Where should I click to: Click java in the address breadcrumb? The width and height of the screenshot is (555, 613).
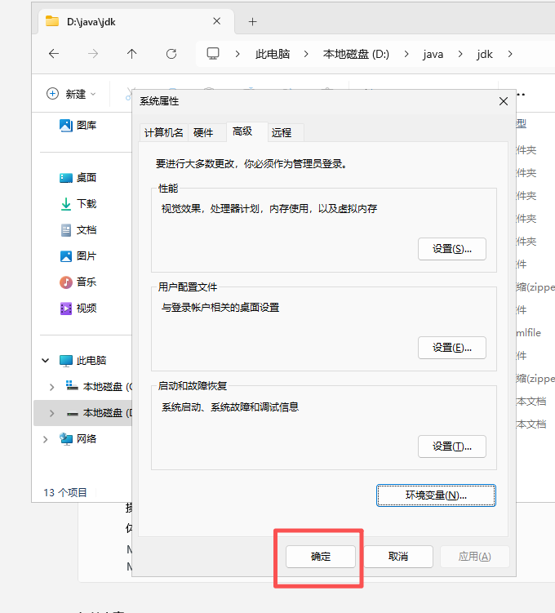[433, 54]
